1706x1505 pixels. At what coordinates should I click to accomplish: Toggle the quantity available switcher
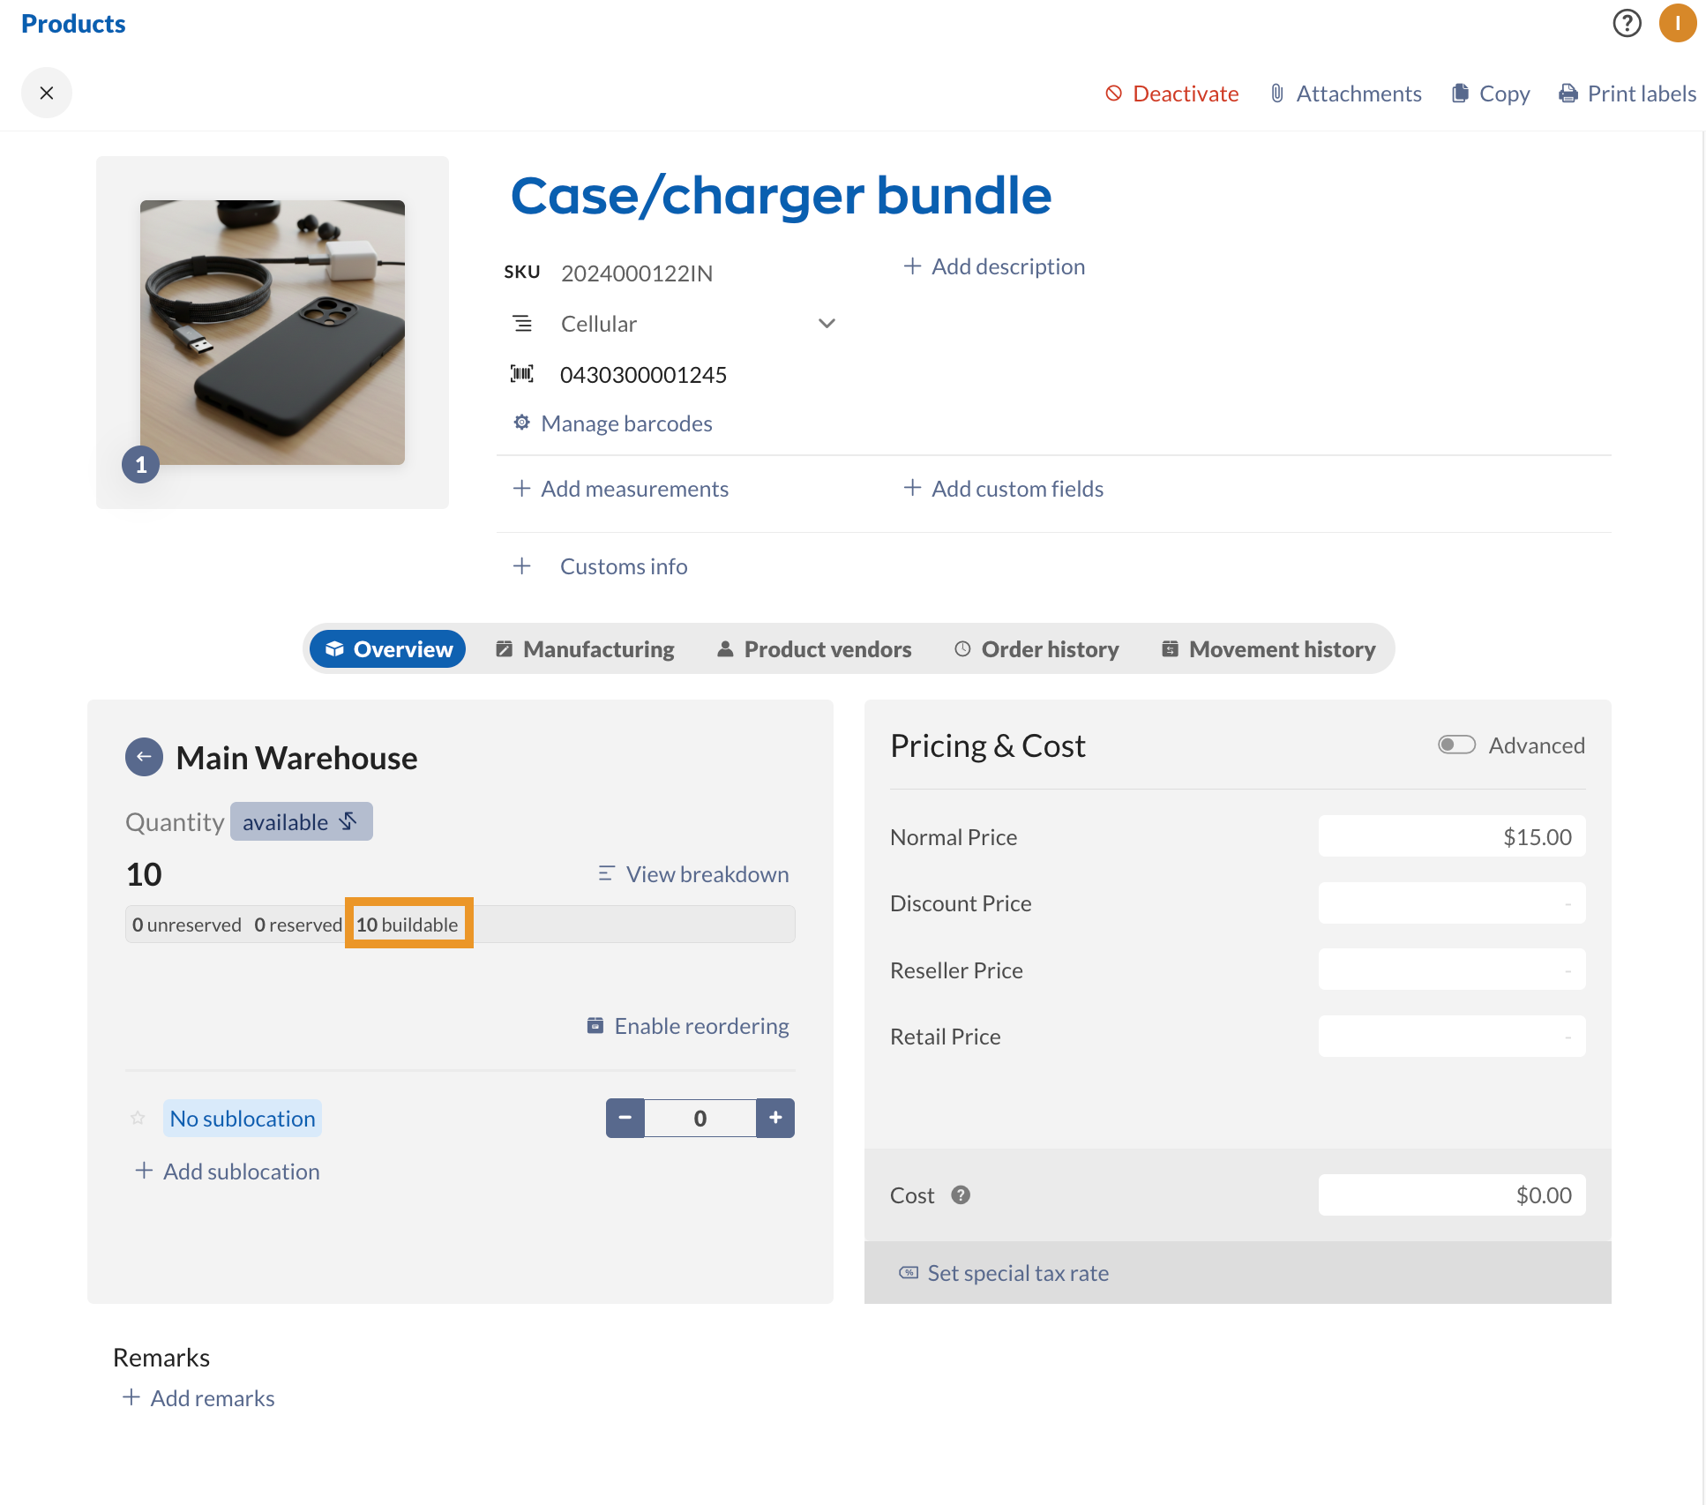pyautogui.click(x=301, y=821)
